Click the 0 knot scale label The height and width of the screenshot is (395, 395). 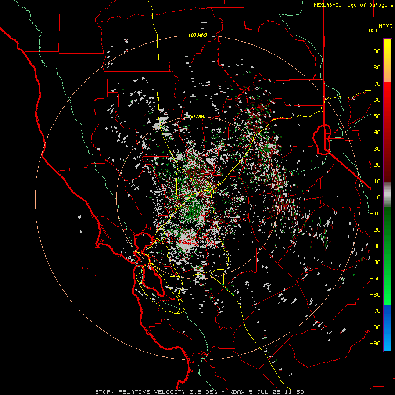(379, 197)
